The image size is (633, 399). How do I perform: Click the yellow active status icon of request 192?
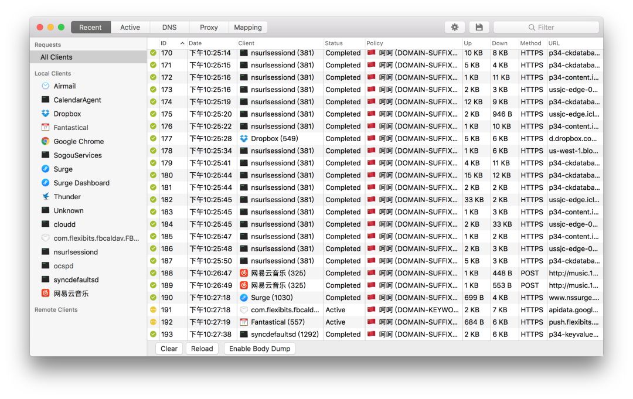coord(153,322)
